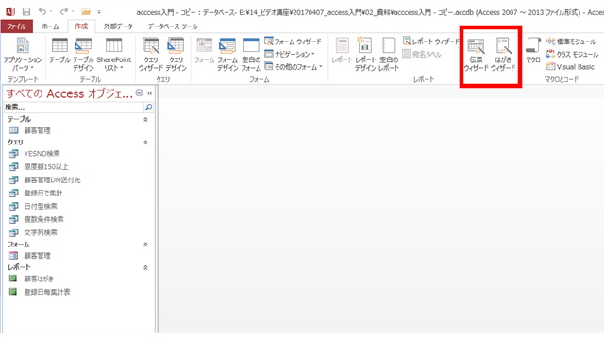Expand the SharePoint リスト dropdown
Image resolution: width=604 pixels, height=340 pixels.
pos(113,55)
